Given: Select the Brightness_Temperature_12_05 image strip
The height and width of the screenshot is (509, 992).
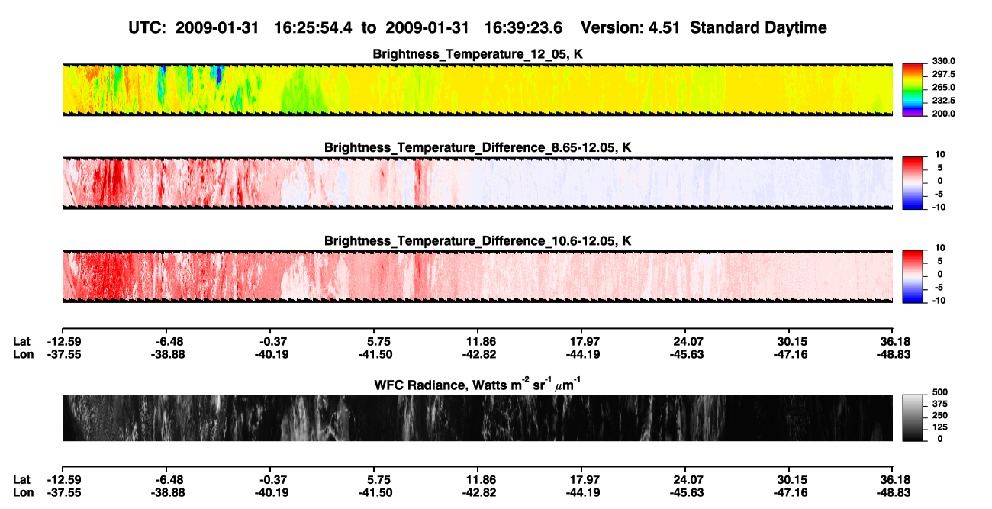Looking at the screenshot, I should 477,89.
